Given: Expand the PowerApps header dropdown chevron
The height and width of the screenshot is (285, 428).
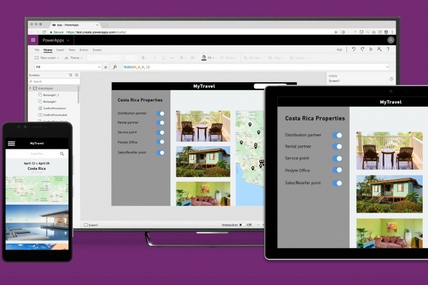Looking at the screenshot, I should [x=68, y=40].
